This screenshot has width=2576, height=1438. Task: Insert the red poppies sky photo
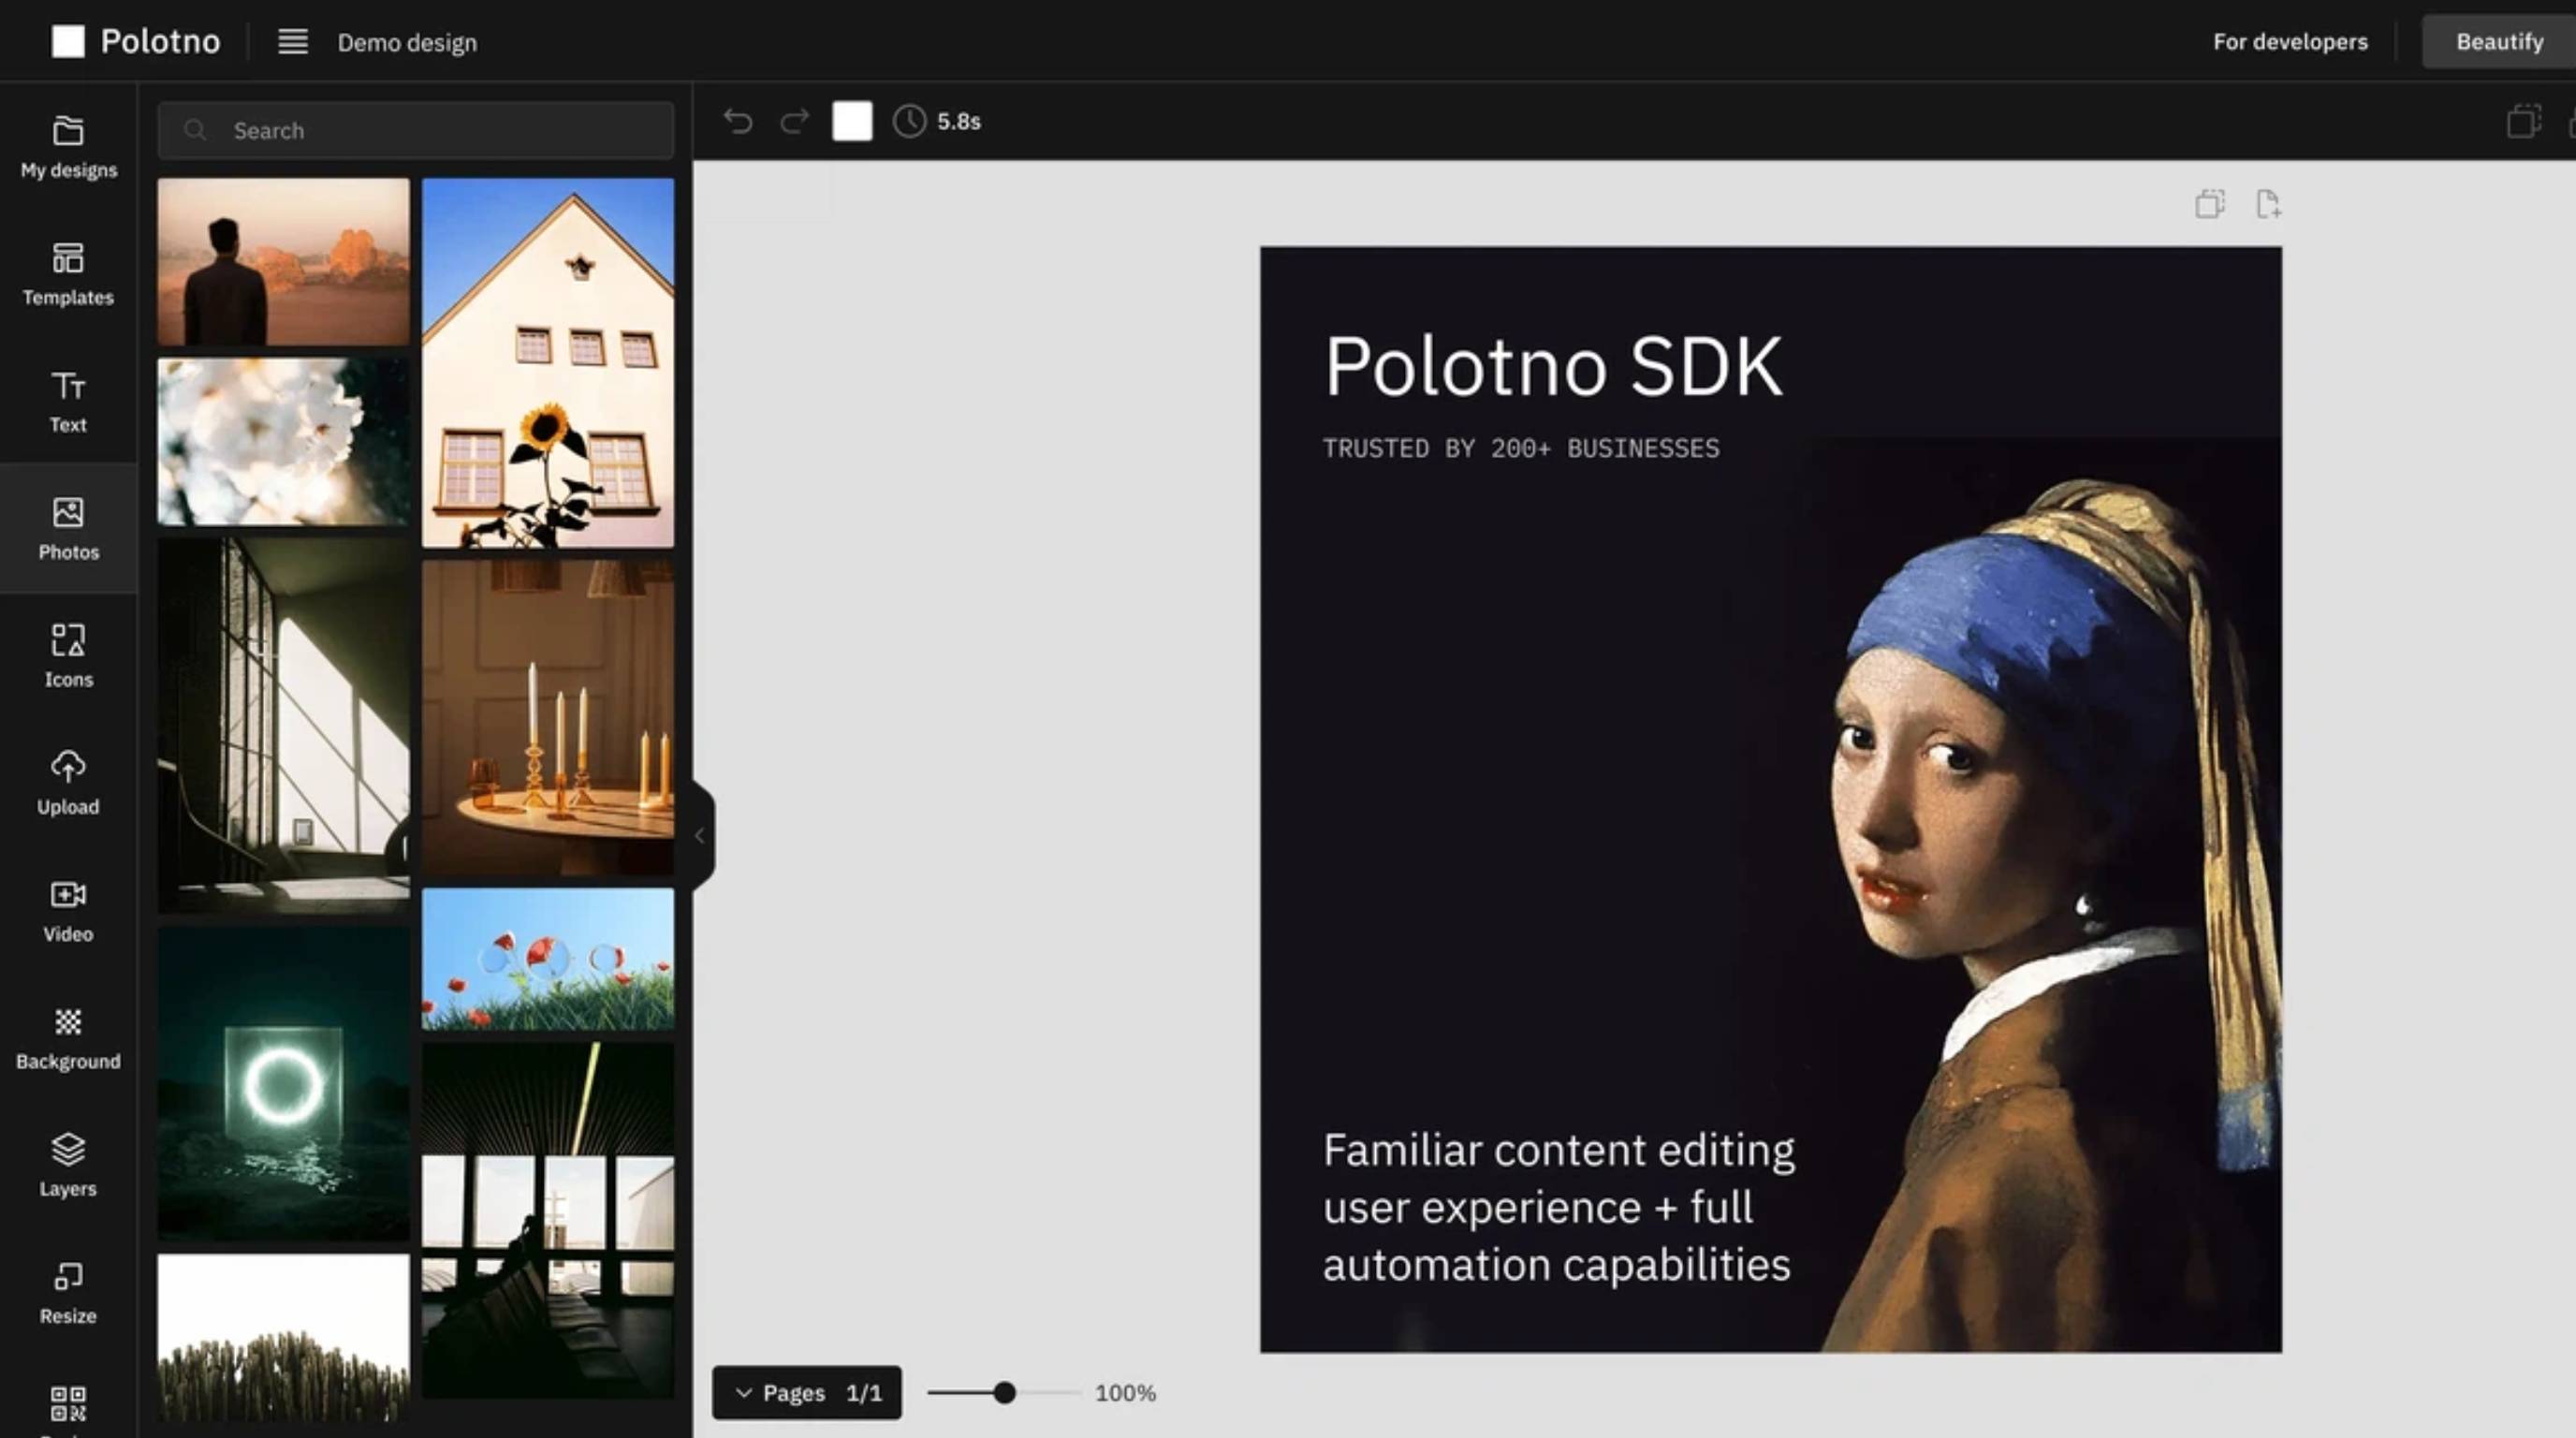[x=548, y=959]
